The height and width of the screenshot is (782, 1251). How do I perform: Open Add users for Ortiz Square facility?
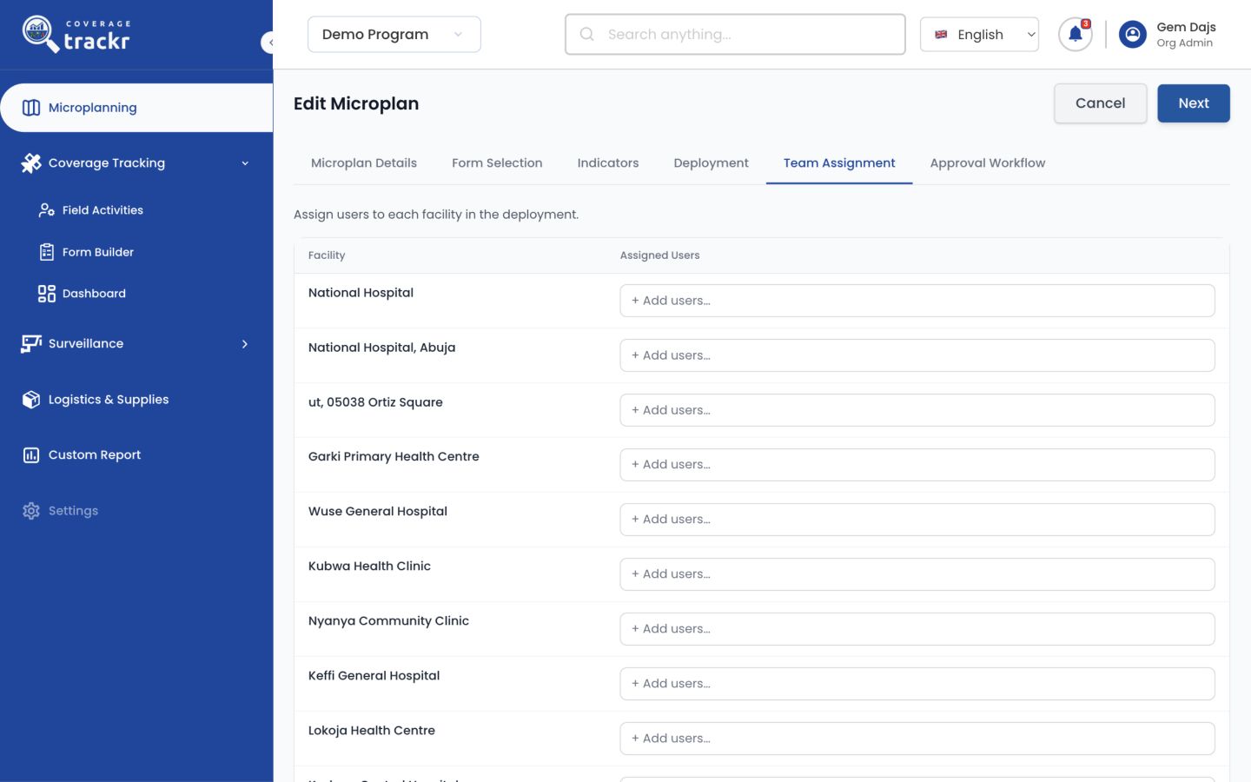coord(917,410)
